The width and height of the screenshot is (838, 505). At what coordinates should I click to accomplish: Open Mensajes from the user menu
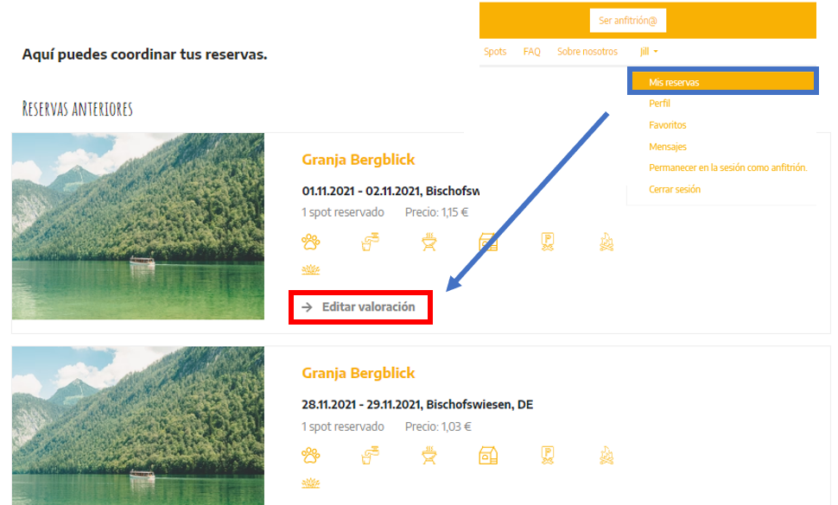point(668,146)
